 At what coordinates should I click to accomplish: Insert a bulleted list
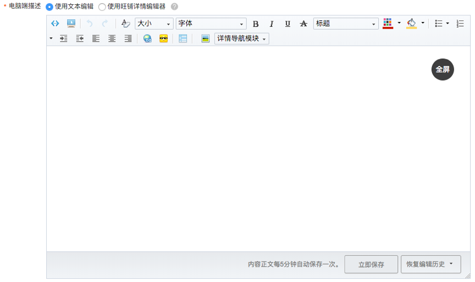[x=438, y=23]
